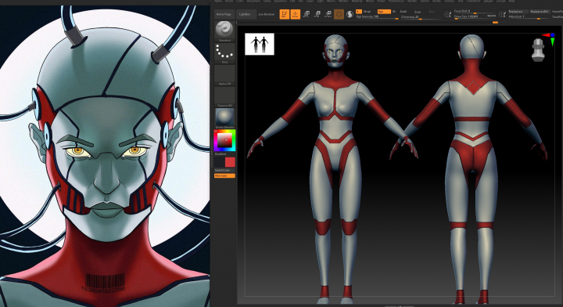Image resolution: width=563 pixels, height=307 pixels.
Task: Switch to Move transform mode
Action: tap(307, 14)
